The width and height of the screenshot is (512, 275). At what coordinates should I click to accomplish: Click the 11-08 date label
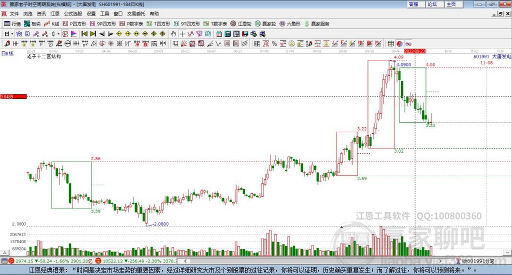coord(486,62)
